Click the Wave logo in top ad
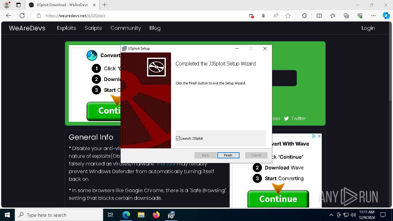 [x=92, y=55]
